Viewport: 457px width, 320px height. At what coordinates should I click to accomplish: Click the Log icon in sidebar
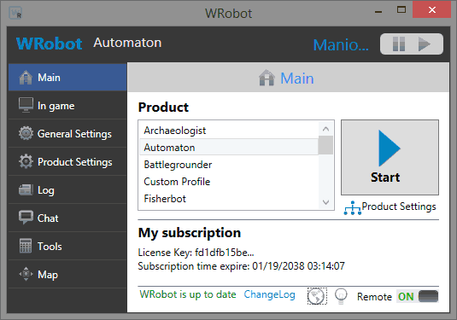(26, 189)
